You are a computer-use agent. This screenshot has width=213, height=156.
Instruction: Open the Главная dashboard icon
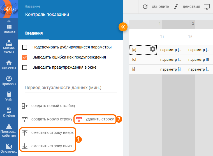click(x=9, y=27)
